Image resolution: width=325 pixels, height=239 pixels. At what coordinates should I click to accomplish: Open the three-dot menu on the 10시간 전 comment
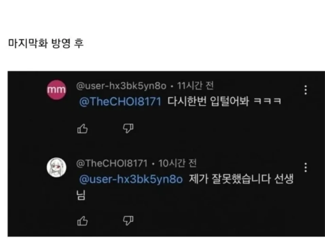[306, 167]
